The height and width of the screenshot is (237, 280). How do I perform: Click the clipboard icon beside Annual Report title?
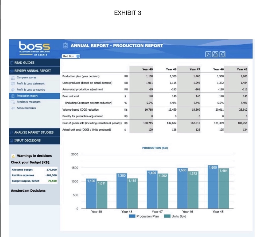pyautogui.click(x=66, y=46)
